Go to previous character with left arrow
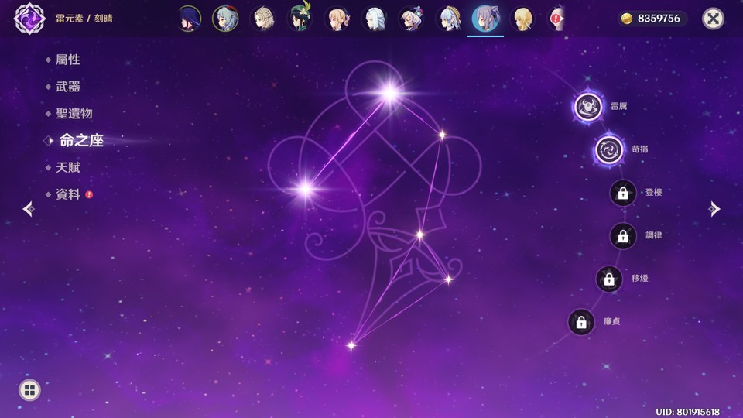Screen dimensions: 743x418 [x=29, y=209]
